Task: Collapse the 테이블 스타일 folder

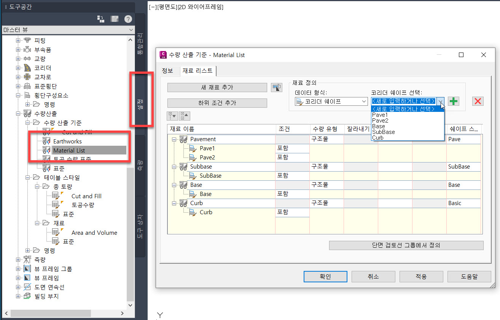Action: click(x=27, y=177)
